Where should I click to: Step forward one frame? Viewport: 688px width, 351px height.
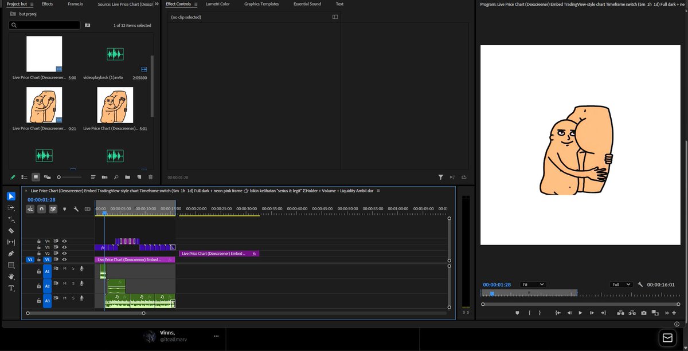pos(592,313)
